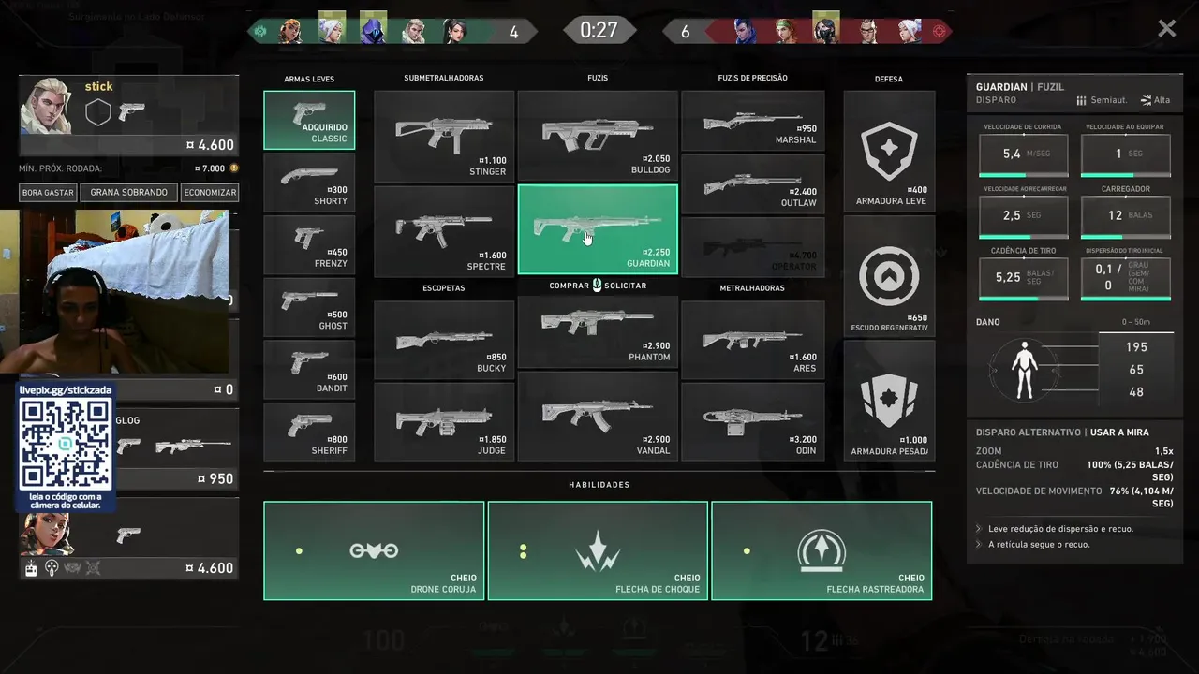Buy the Ghost silenced pistol
The image size is (1199, 674).
click(309, 307)
